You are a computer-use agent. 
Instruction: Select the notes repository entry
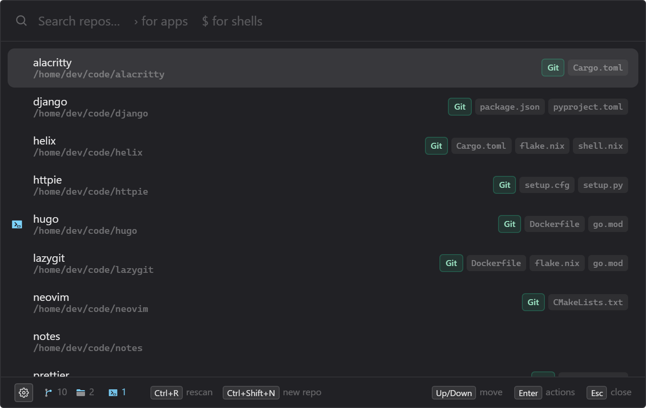(x=323, y=342)
